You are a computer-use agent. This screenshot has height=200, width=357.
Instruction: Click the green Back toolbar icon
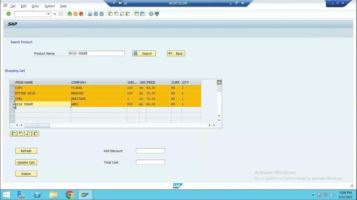70,14
